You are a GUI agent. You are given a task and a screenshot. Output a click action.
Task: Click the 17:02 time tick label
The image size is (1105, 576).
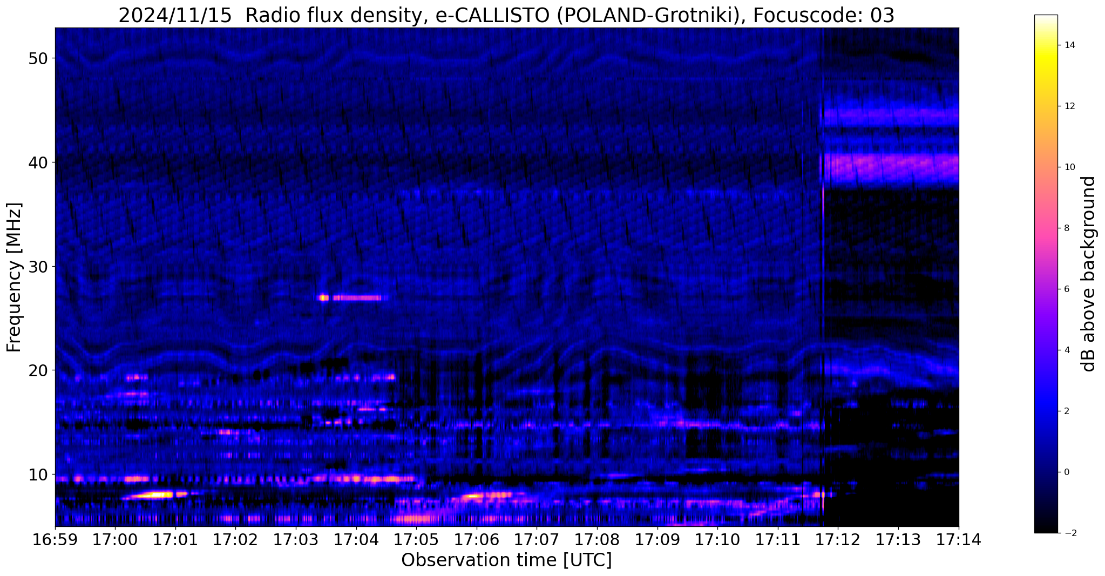pyautogui.click(x=236, y=539)
